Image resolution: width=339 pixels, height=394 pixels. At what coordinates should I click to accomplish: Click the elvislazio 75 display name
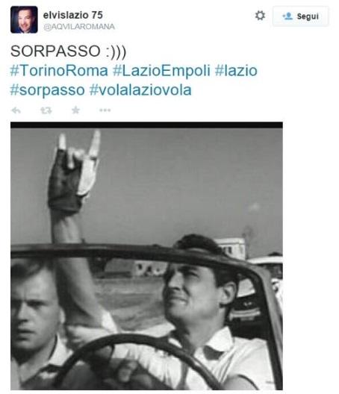(x=73, y=15)
